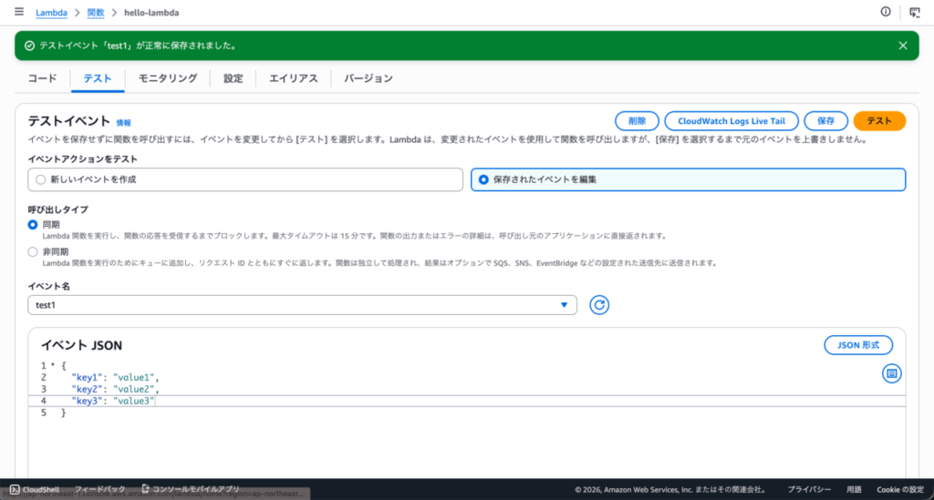The width and height of the screenshot is (934, 500).
Task: Open the hamburger navigation menu
Action: tap(19, 12)
